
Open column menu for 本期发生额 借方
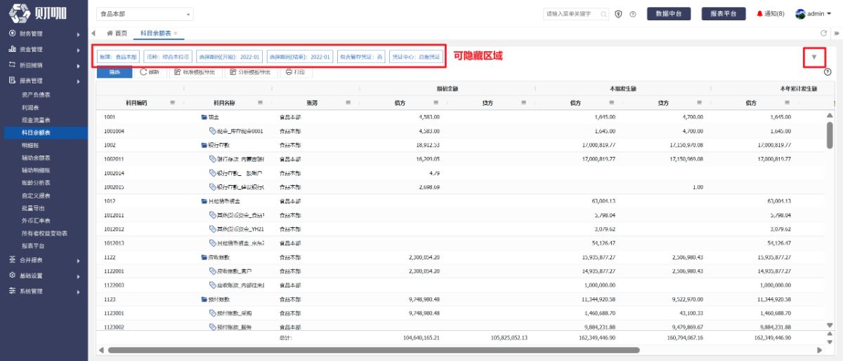tap(612, 102)
